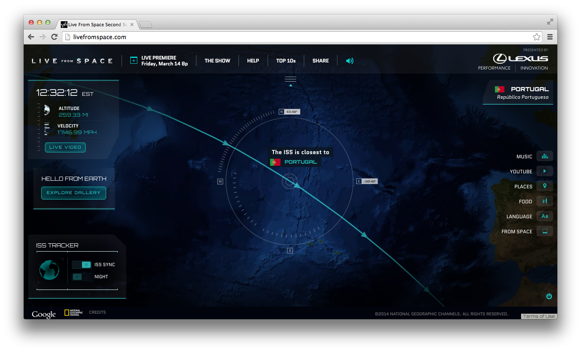The width and height of the screenshot is (581, 352).
Task: Click the YouTube play icon
Action: pyautogui.click(x=545, y=171)
